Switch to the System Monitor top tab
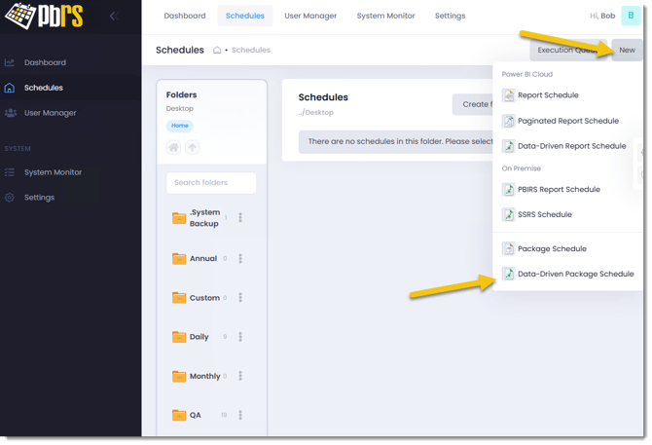Viewport: 652px width, 445px height. (x=385, y=16)
